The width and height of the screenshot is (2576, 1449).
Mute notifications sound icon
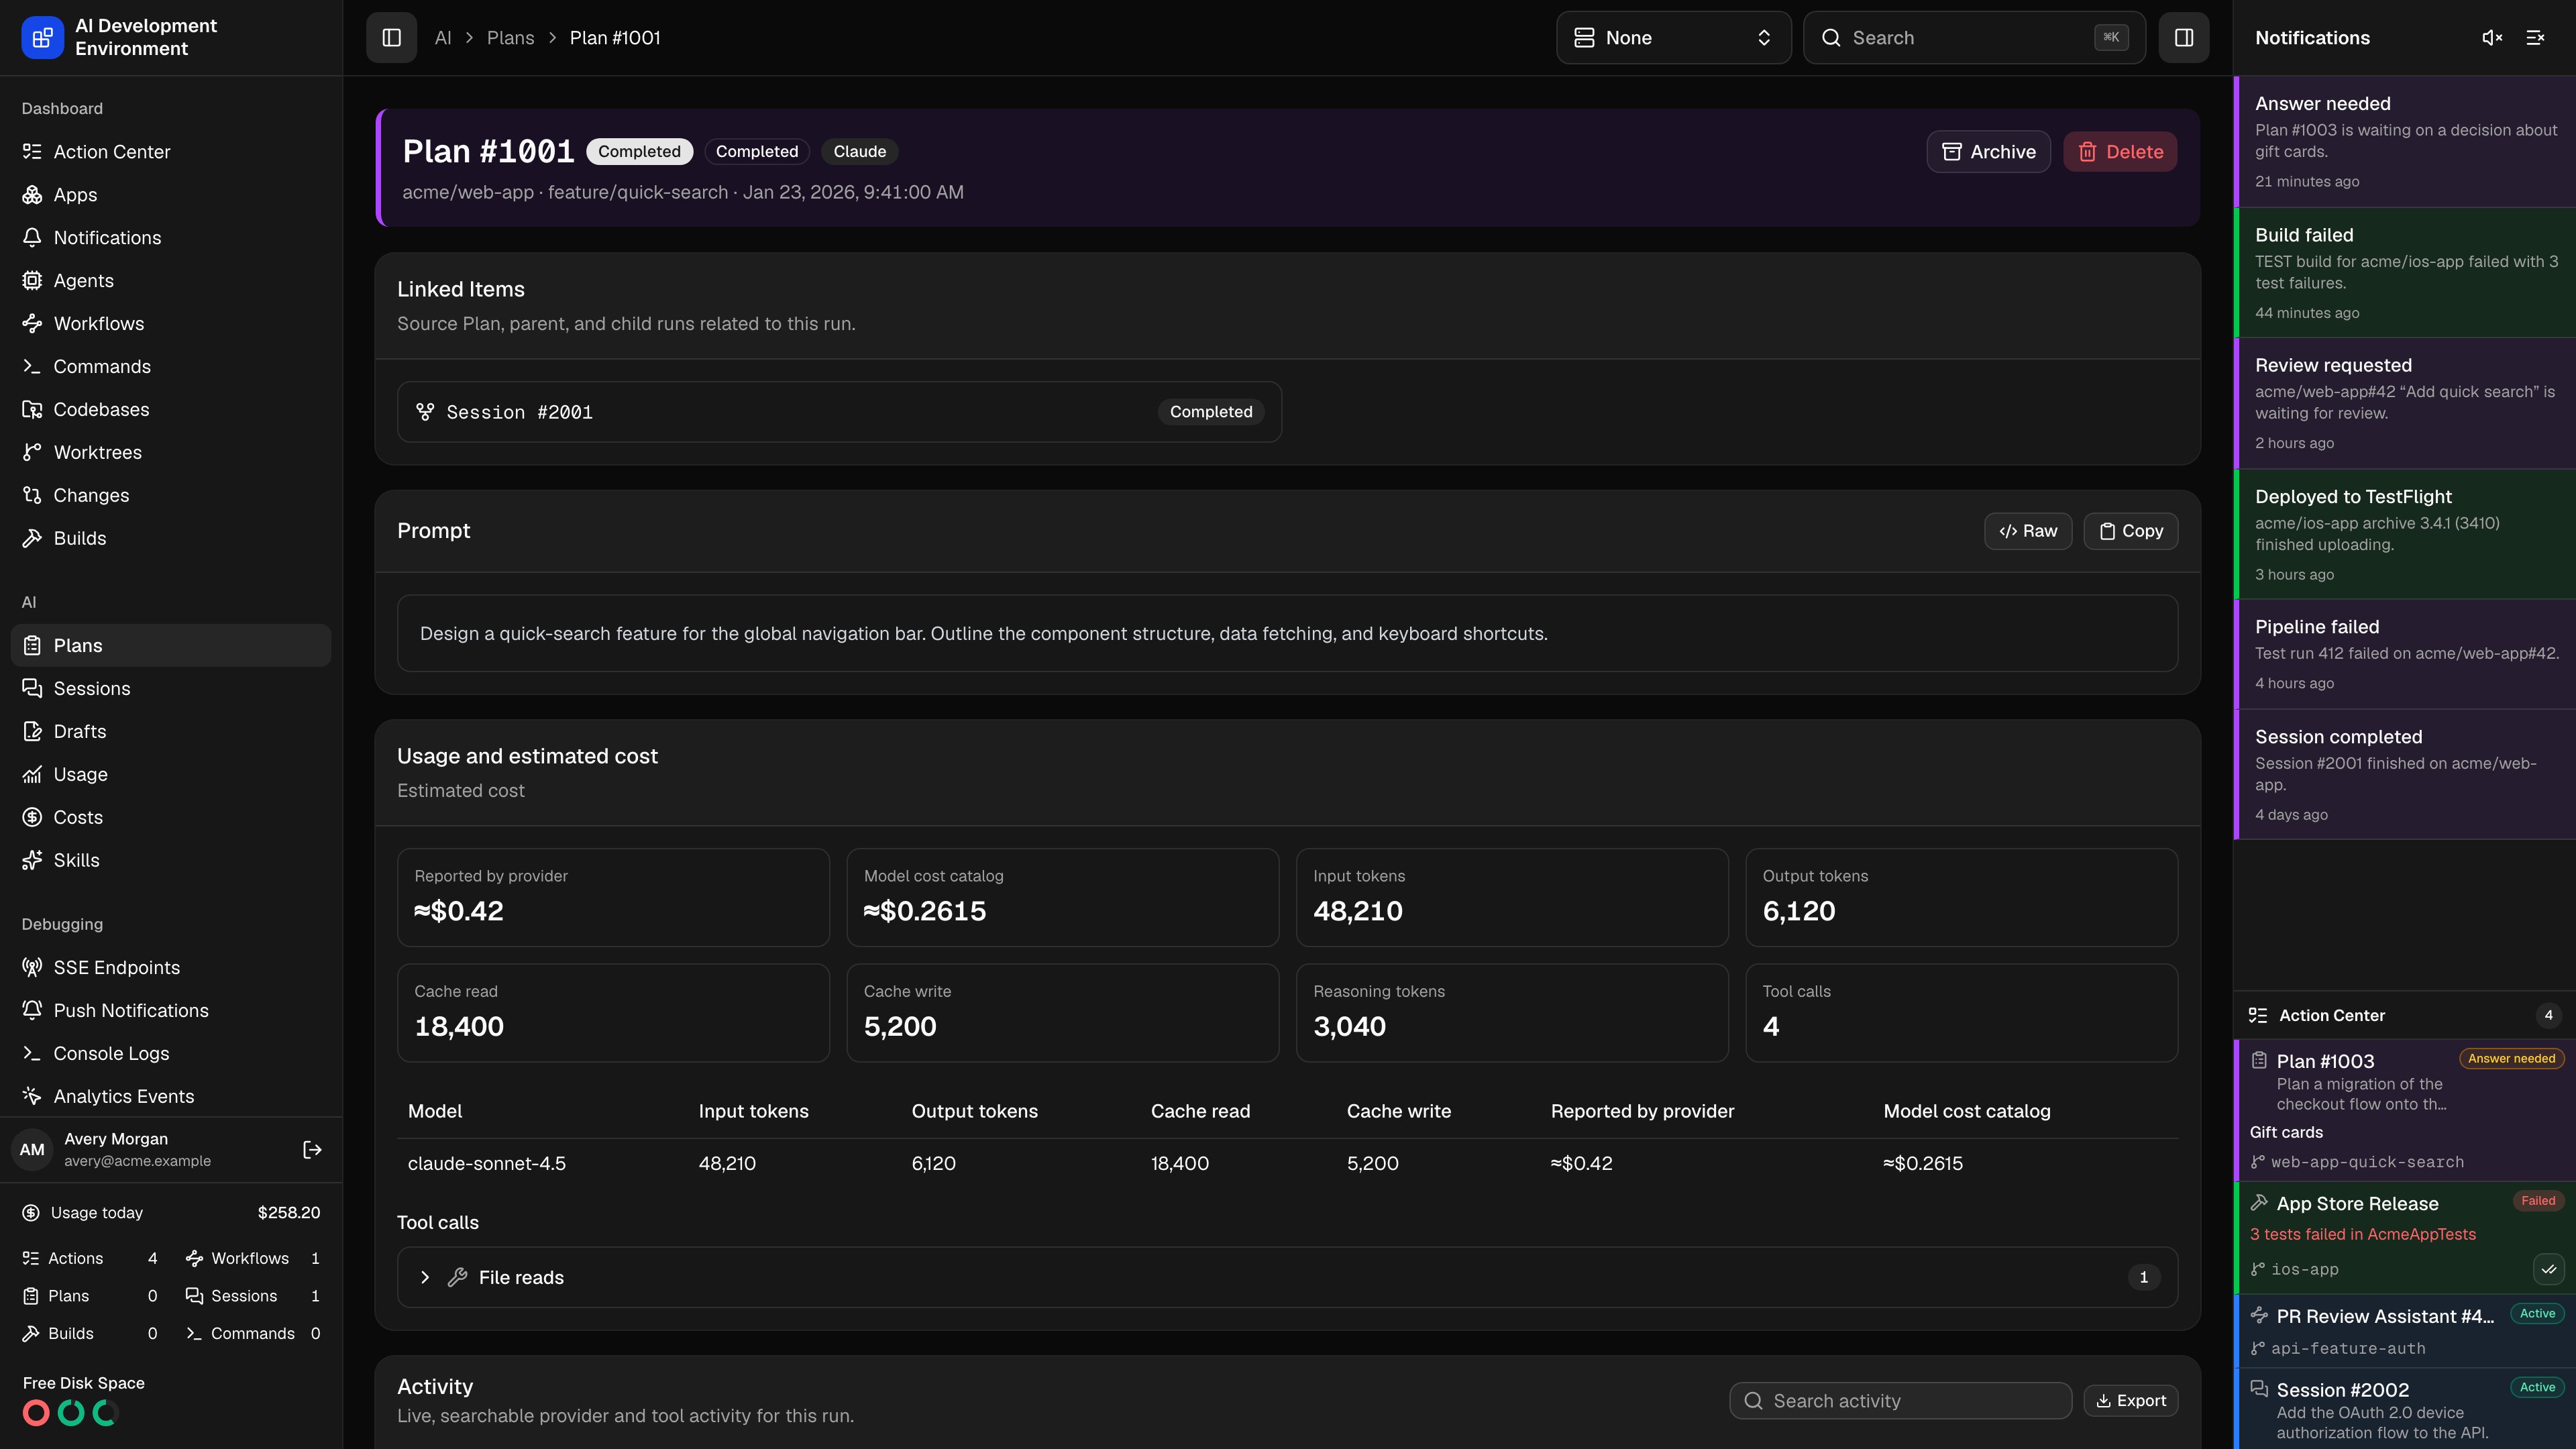point(2492,38)
